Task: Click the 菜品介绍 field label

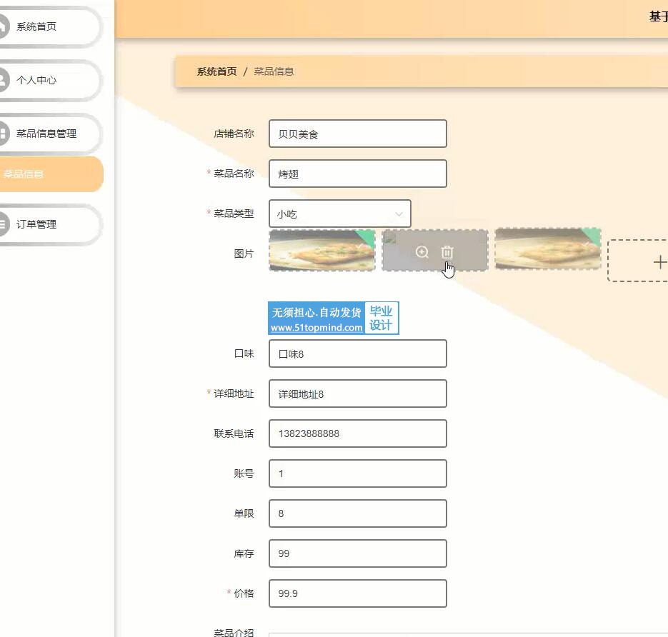Action: coord(234,632)
